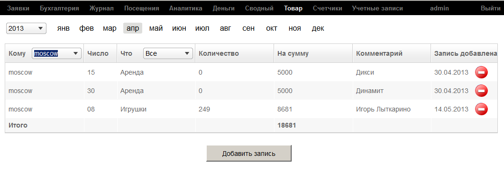Image resolution: width=504 pixels, height=188 pixels.
Task: Select the highlighted апр month
Action: click(133, 28)
